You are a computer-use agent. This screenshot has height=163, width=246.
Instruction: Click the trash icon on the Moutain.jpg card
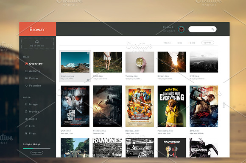click(x=88, y=80)
